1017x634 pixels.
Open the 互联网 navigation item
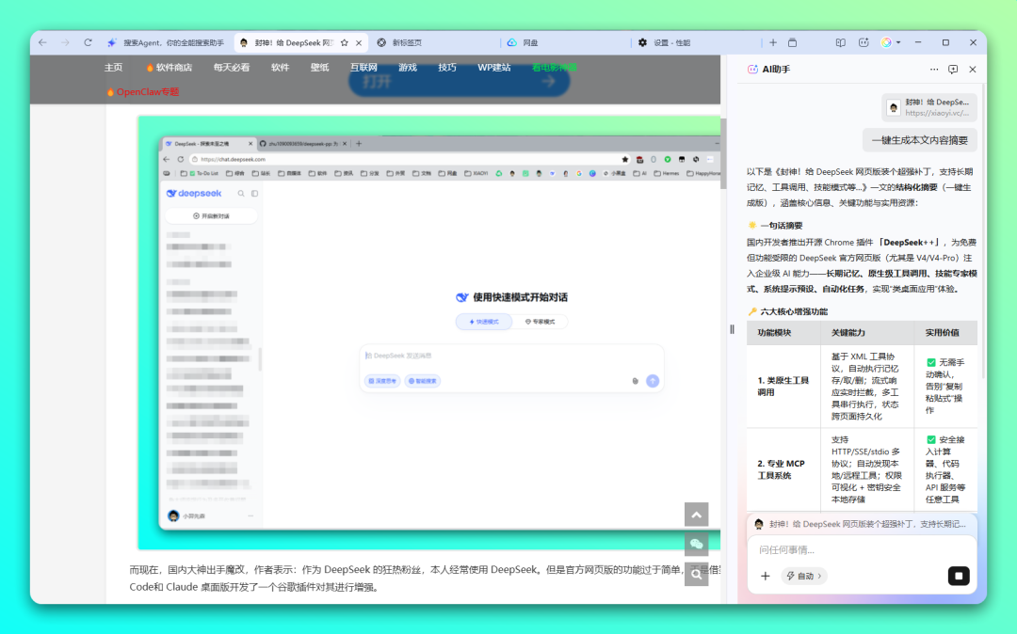[363, 68]
